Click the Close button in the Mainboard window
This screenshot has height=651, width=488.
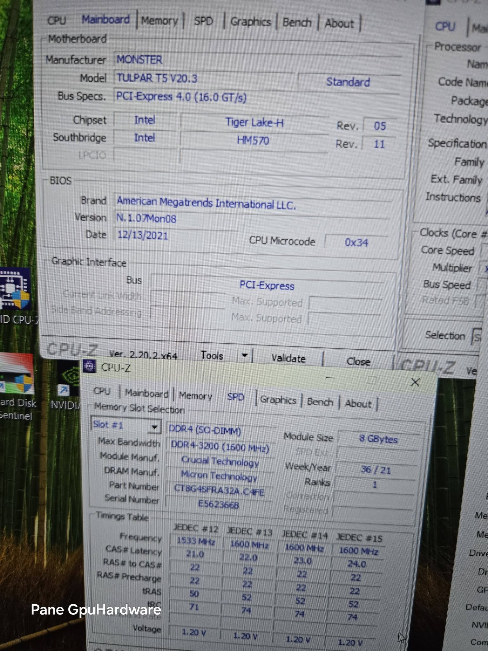(x=358, y=361)
